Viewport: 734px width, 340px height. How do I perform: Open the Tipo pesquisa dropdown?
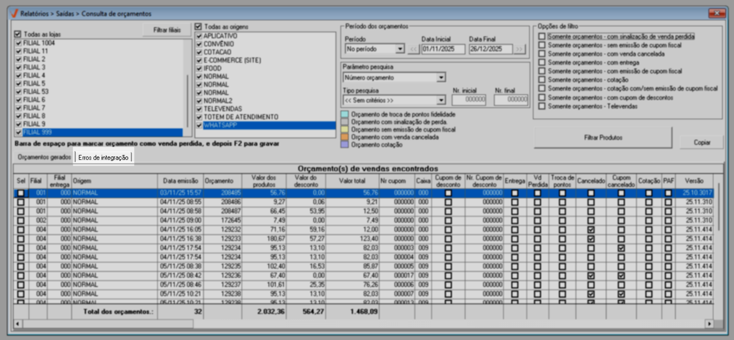pos(440,100)
